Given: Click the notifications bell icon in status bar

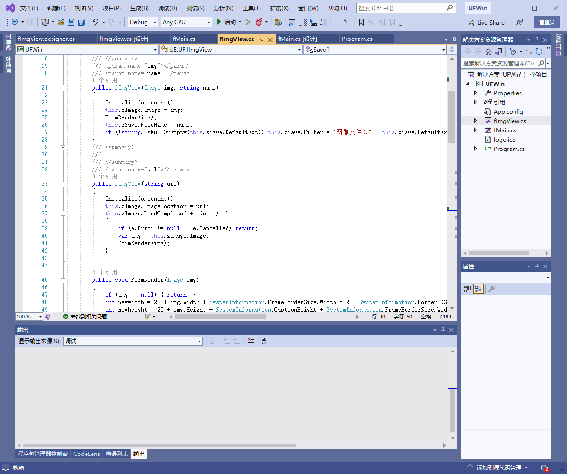Looking at the screenshot, I should pos(545,468).
